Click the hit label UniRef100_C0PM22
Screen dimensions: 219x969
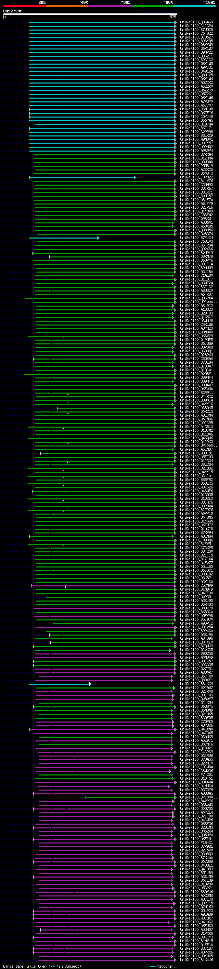click(x=196, y=177)
